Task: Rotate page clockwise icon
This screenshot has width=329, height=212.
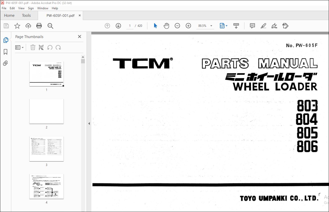Action: 58,47
